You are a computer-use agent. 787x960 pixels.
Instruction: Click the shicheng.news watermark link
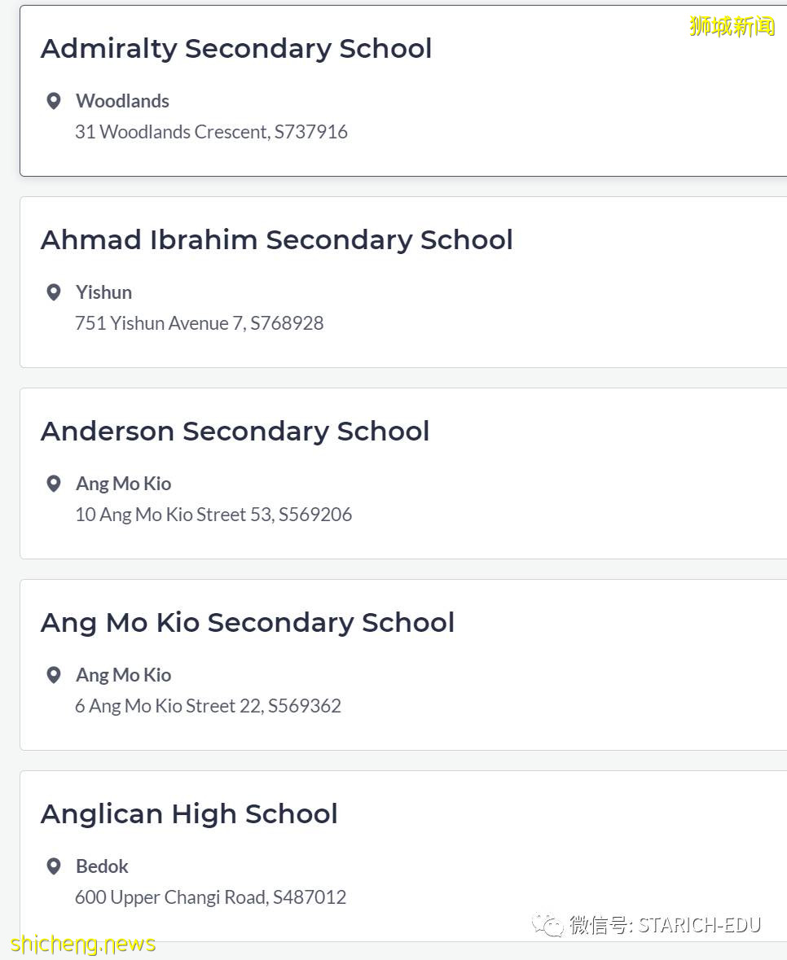[83, 945]
